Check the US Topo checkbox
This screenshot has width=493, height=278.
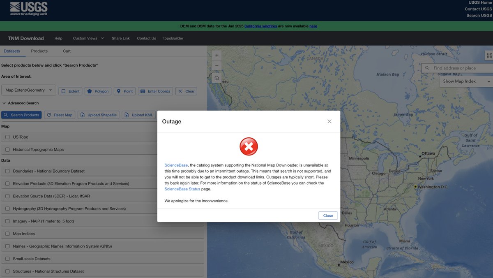7,137
